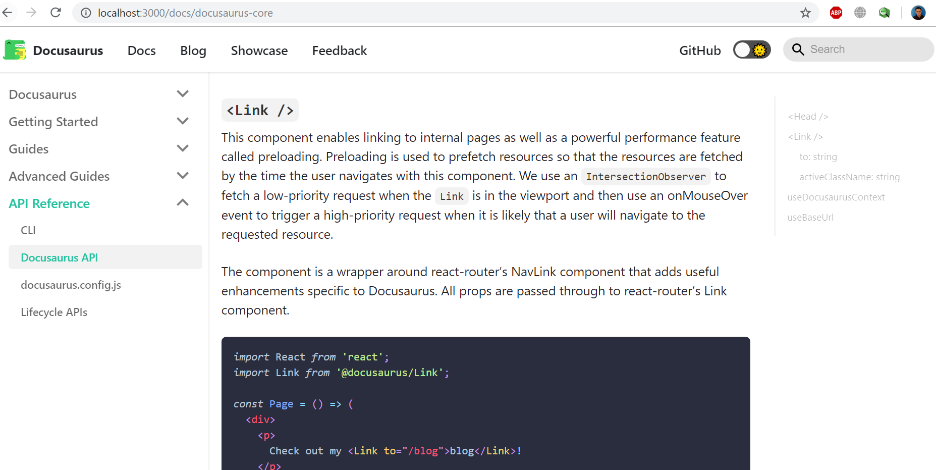
Task: Click the search magnifier icon
Action: 798,49
